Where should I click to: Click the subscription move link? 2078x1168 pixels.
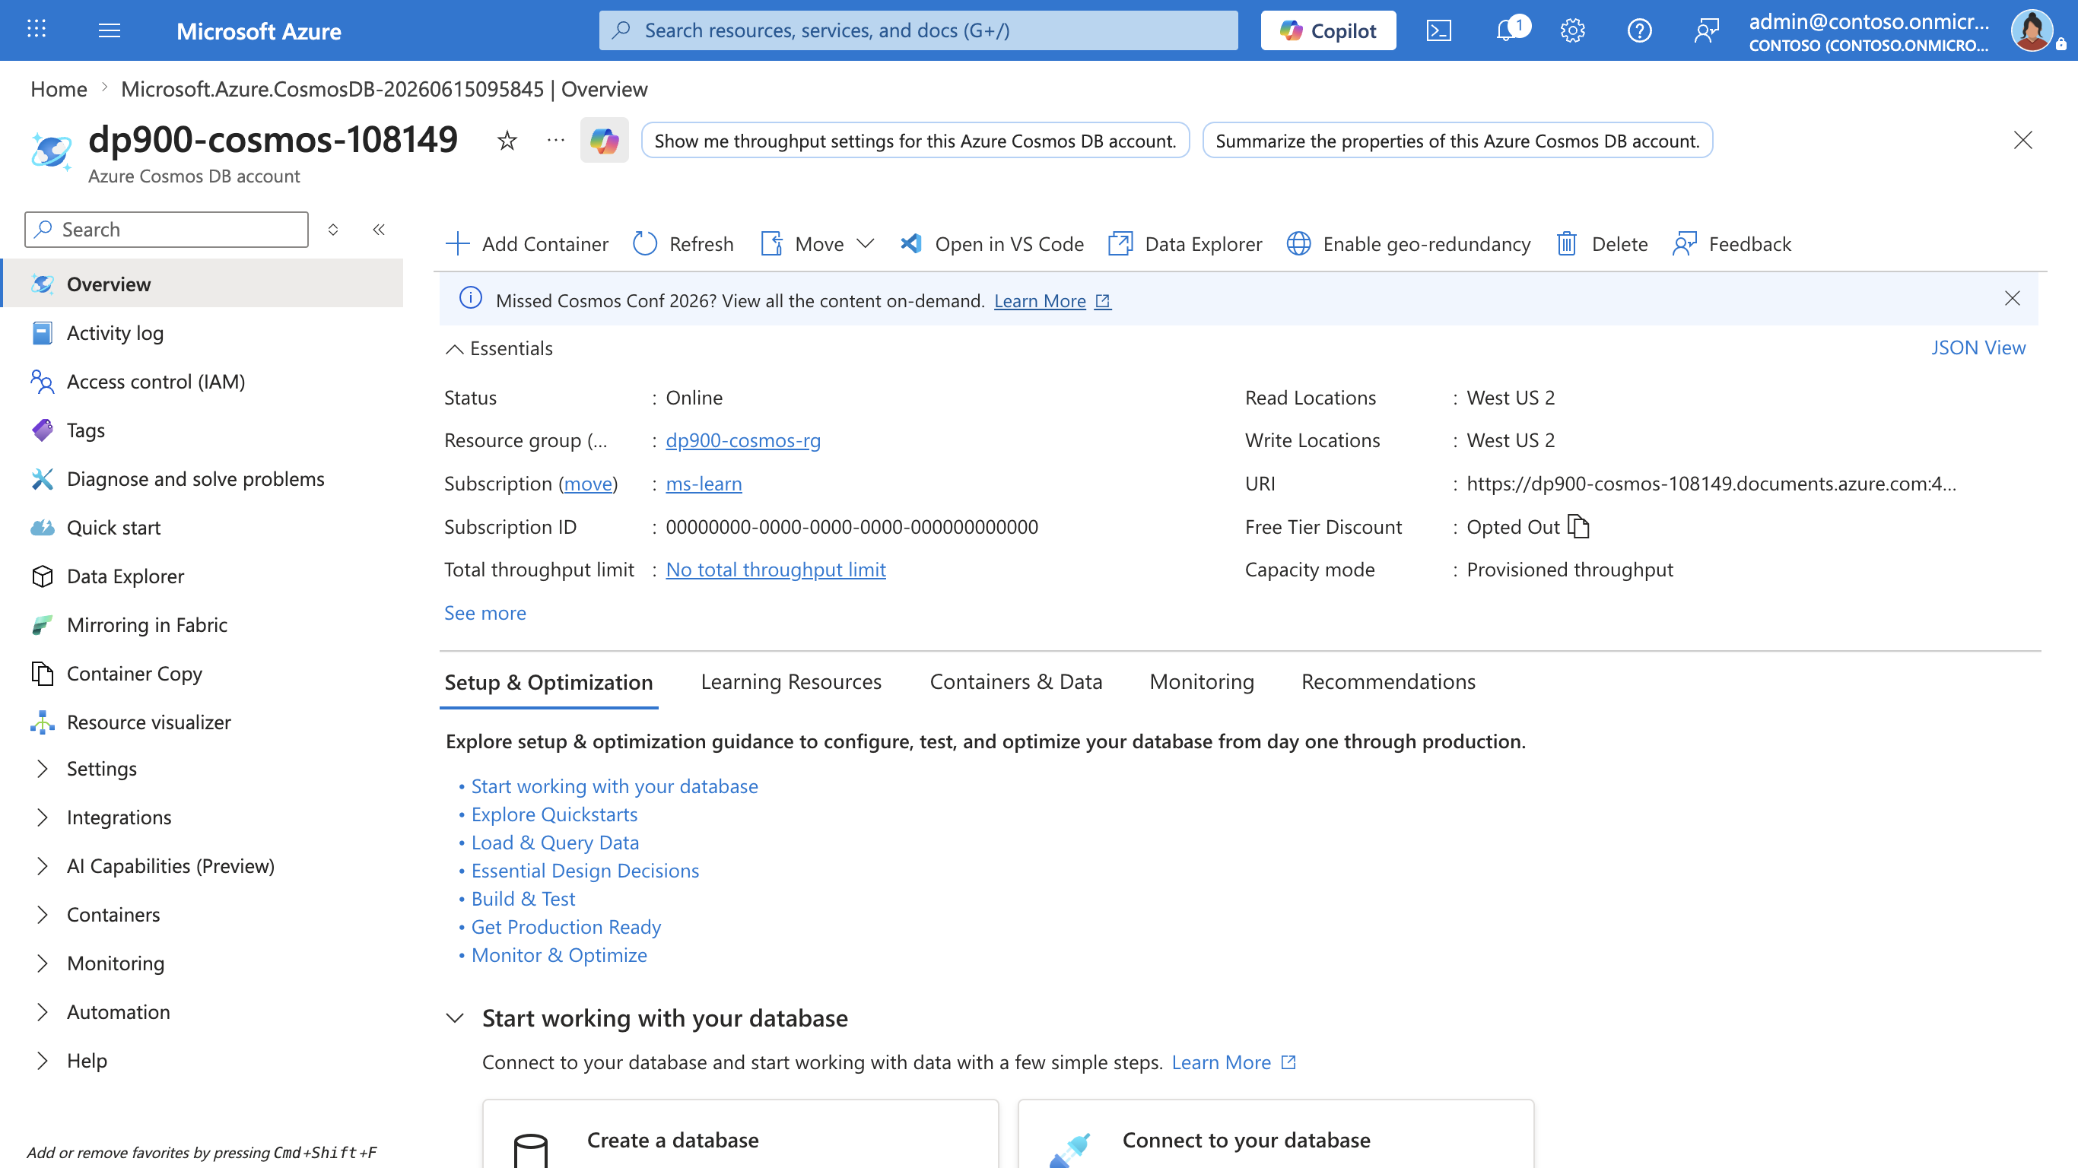(588, 483)
